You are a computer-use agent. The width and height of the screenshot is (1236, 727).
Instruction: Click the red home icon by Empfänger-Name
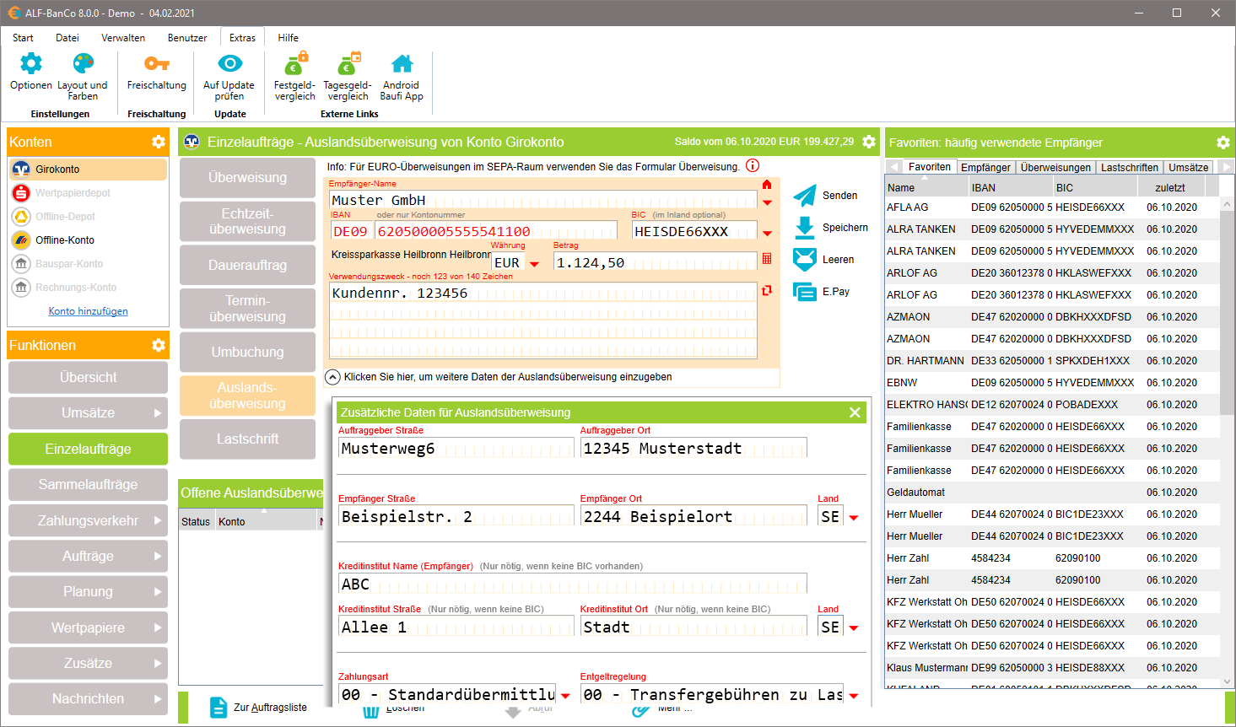click(767, 184)
